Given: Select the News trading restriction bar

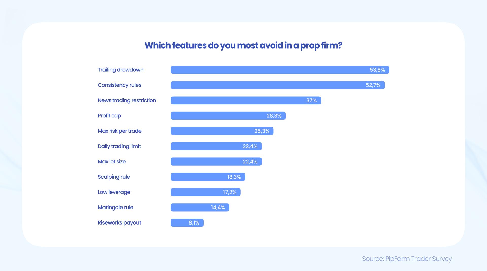Looking at the screenshot, I should coord(246,100).
